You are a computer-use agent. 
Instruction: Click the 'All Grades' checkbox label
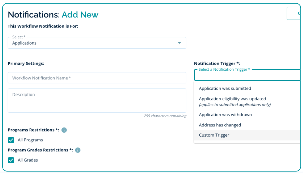28,160
